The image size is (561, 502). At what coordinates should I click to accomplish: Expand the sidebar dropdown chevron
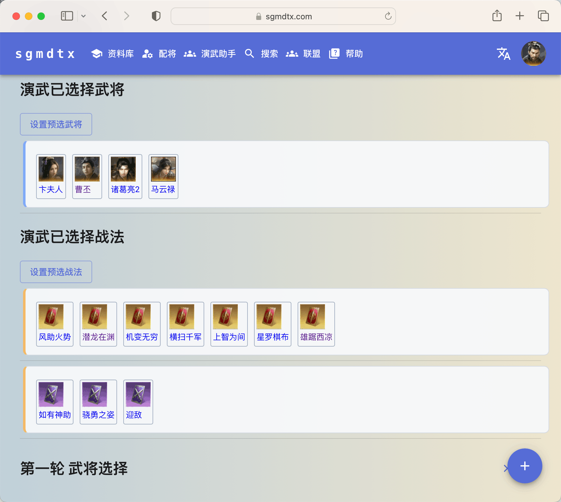pyautogui.click(x=83, y=16)
